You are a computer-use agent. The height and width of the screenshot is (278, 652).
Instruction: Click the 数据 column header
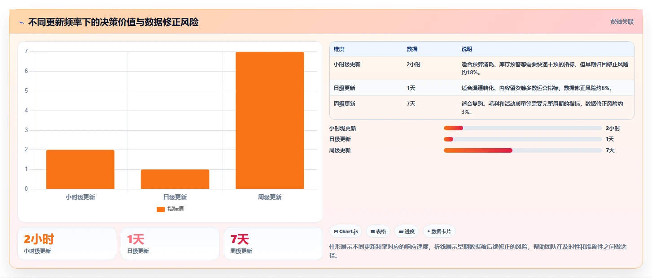point(412,49)
